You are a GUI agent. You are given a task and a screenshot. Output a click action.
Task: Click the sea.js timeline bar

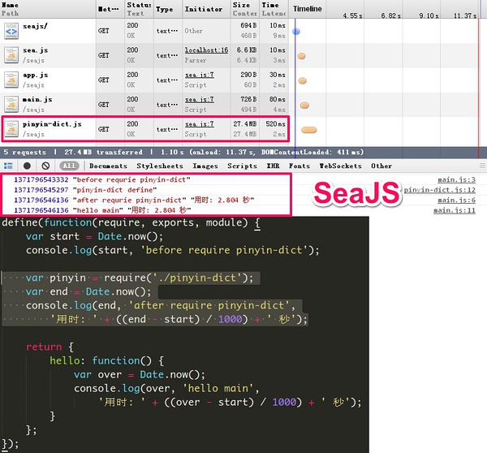(x=301, y=56)
